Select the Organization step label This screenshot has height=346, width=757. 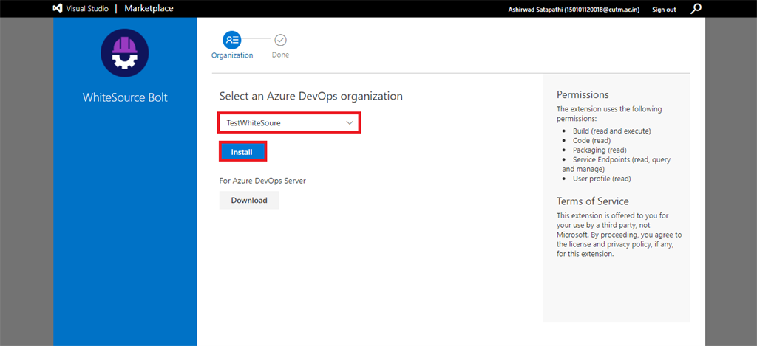[x=232, y=55]
